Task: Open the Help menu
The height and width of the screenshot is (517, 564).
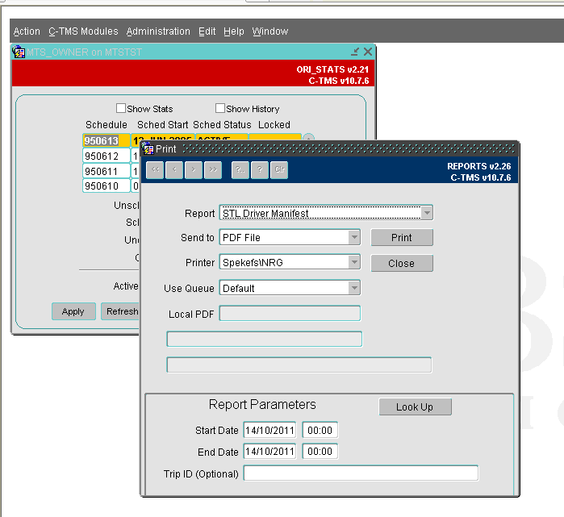Action: click(234, 31)
